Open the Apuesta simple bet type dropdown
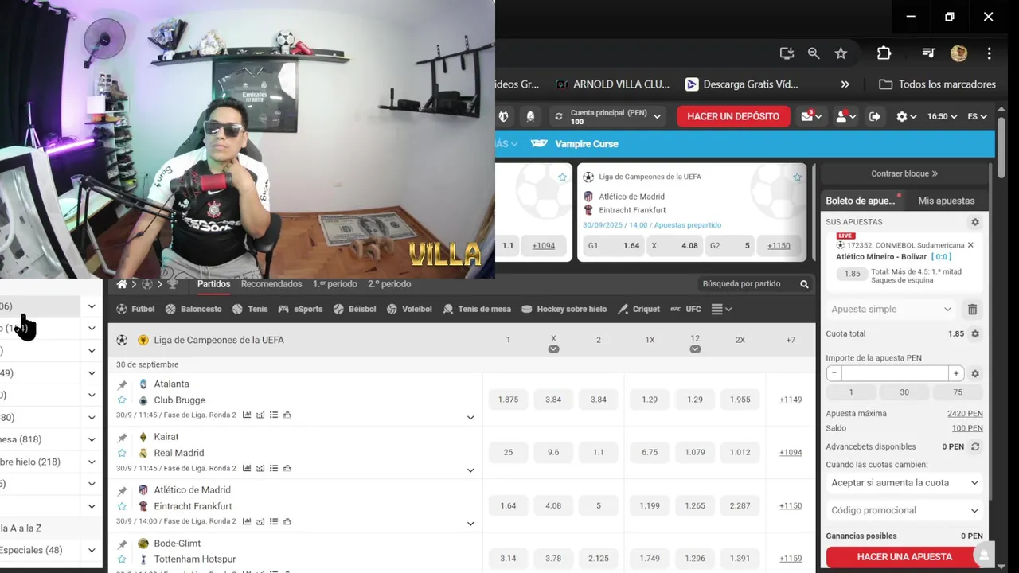Viewport: 1019px width, 573px height. 891,310
